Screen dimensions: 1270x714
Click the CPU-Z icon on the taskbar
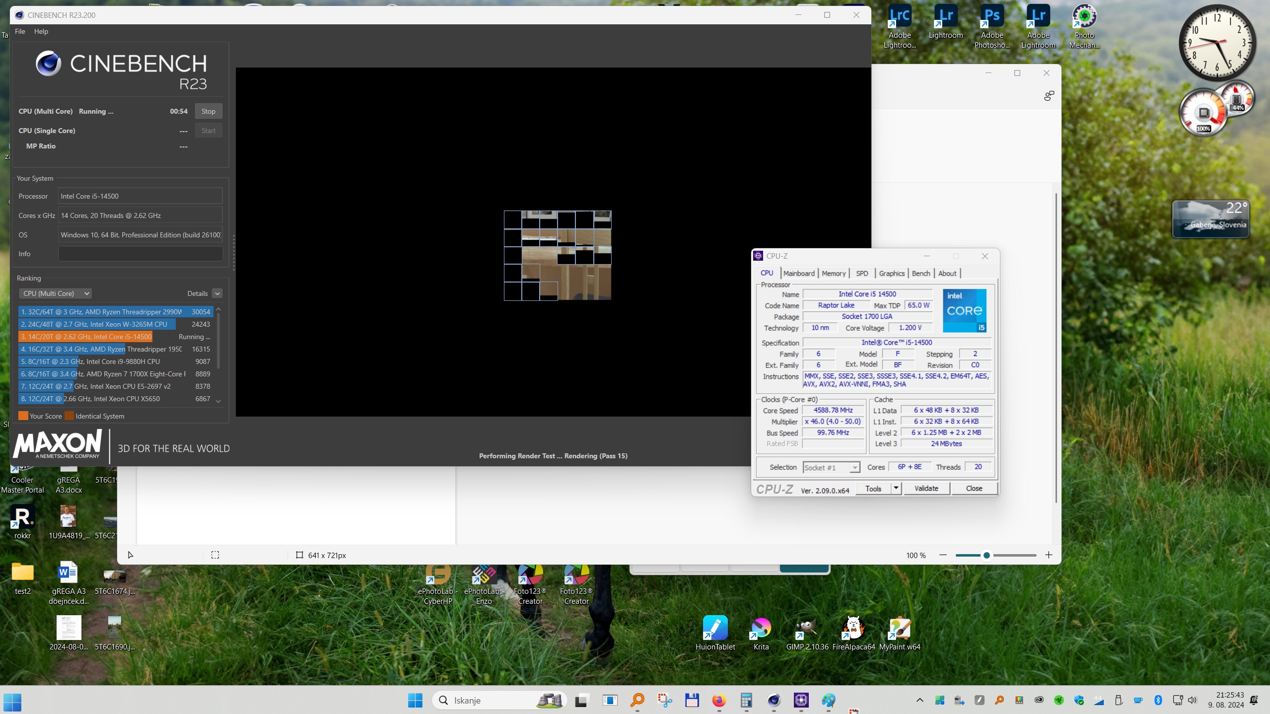tap(801, 700)
